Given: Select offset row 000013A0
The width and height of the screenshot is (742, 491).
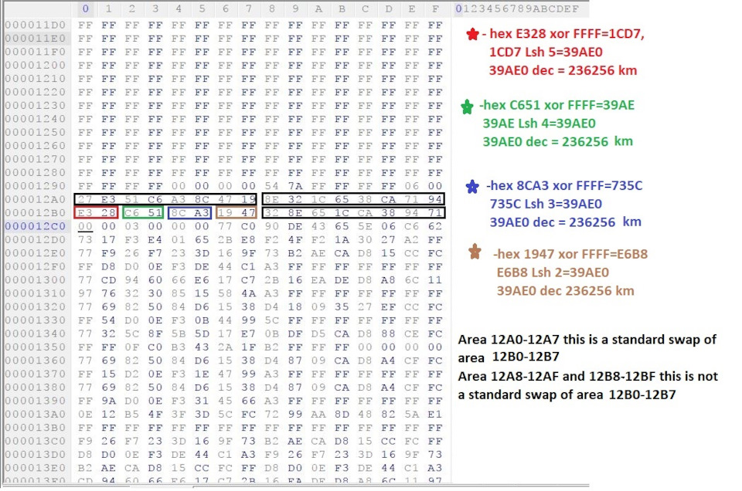Looking at the screenshot, I should coord(36,414).
